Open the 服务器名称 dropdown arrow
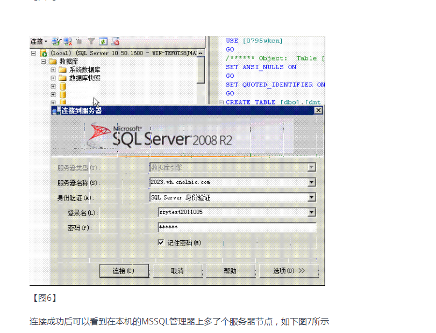Screen dimensions: 436x333 (311, 182)
